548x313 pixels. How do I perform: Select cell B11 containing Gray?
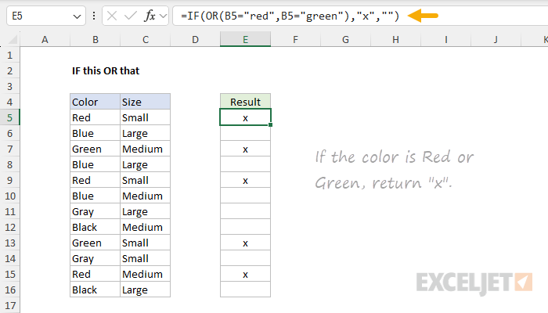[95, 212]
